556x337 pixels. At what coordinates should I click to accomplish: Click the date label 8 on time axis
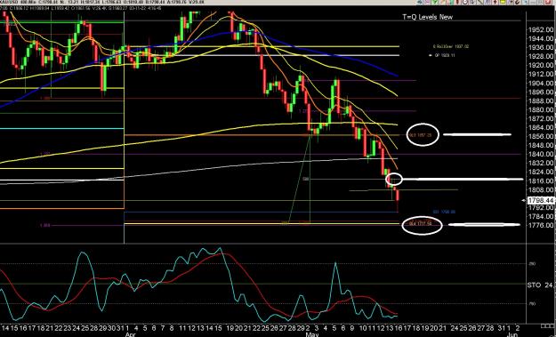click(x=172, y=328)
